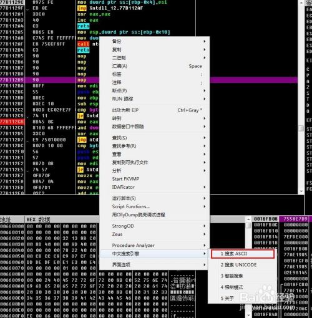
Task: Select hex bytes E8 75CCF8FF
Action: click(49, 44)
